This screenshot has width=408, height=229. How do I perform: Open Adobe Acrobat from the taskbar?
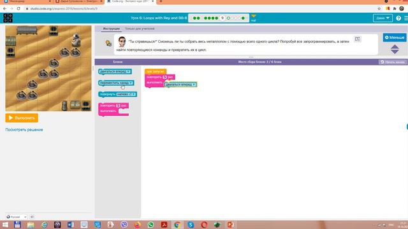[164, 225]
